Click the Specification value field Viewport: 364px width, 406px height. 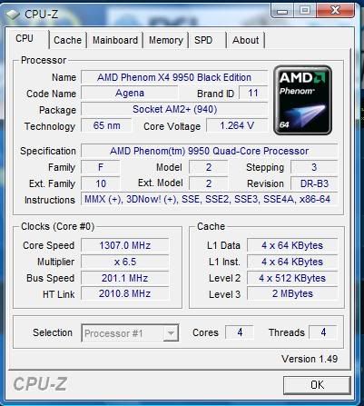click(x=209, y=151)
